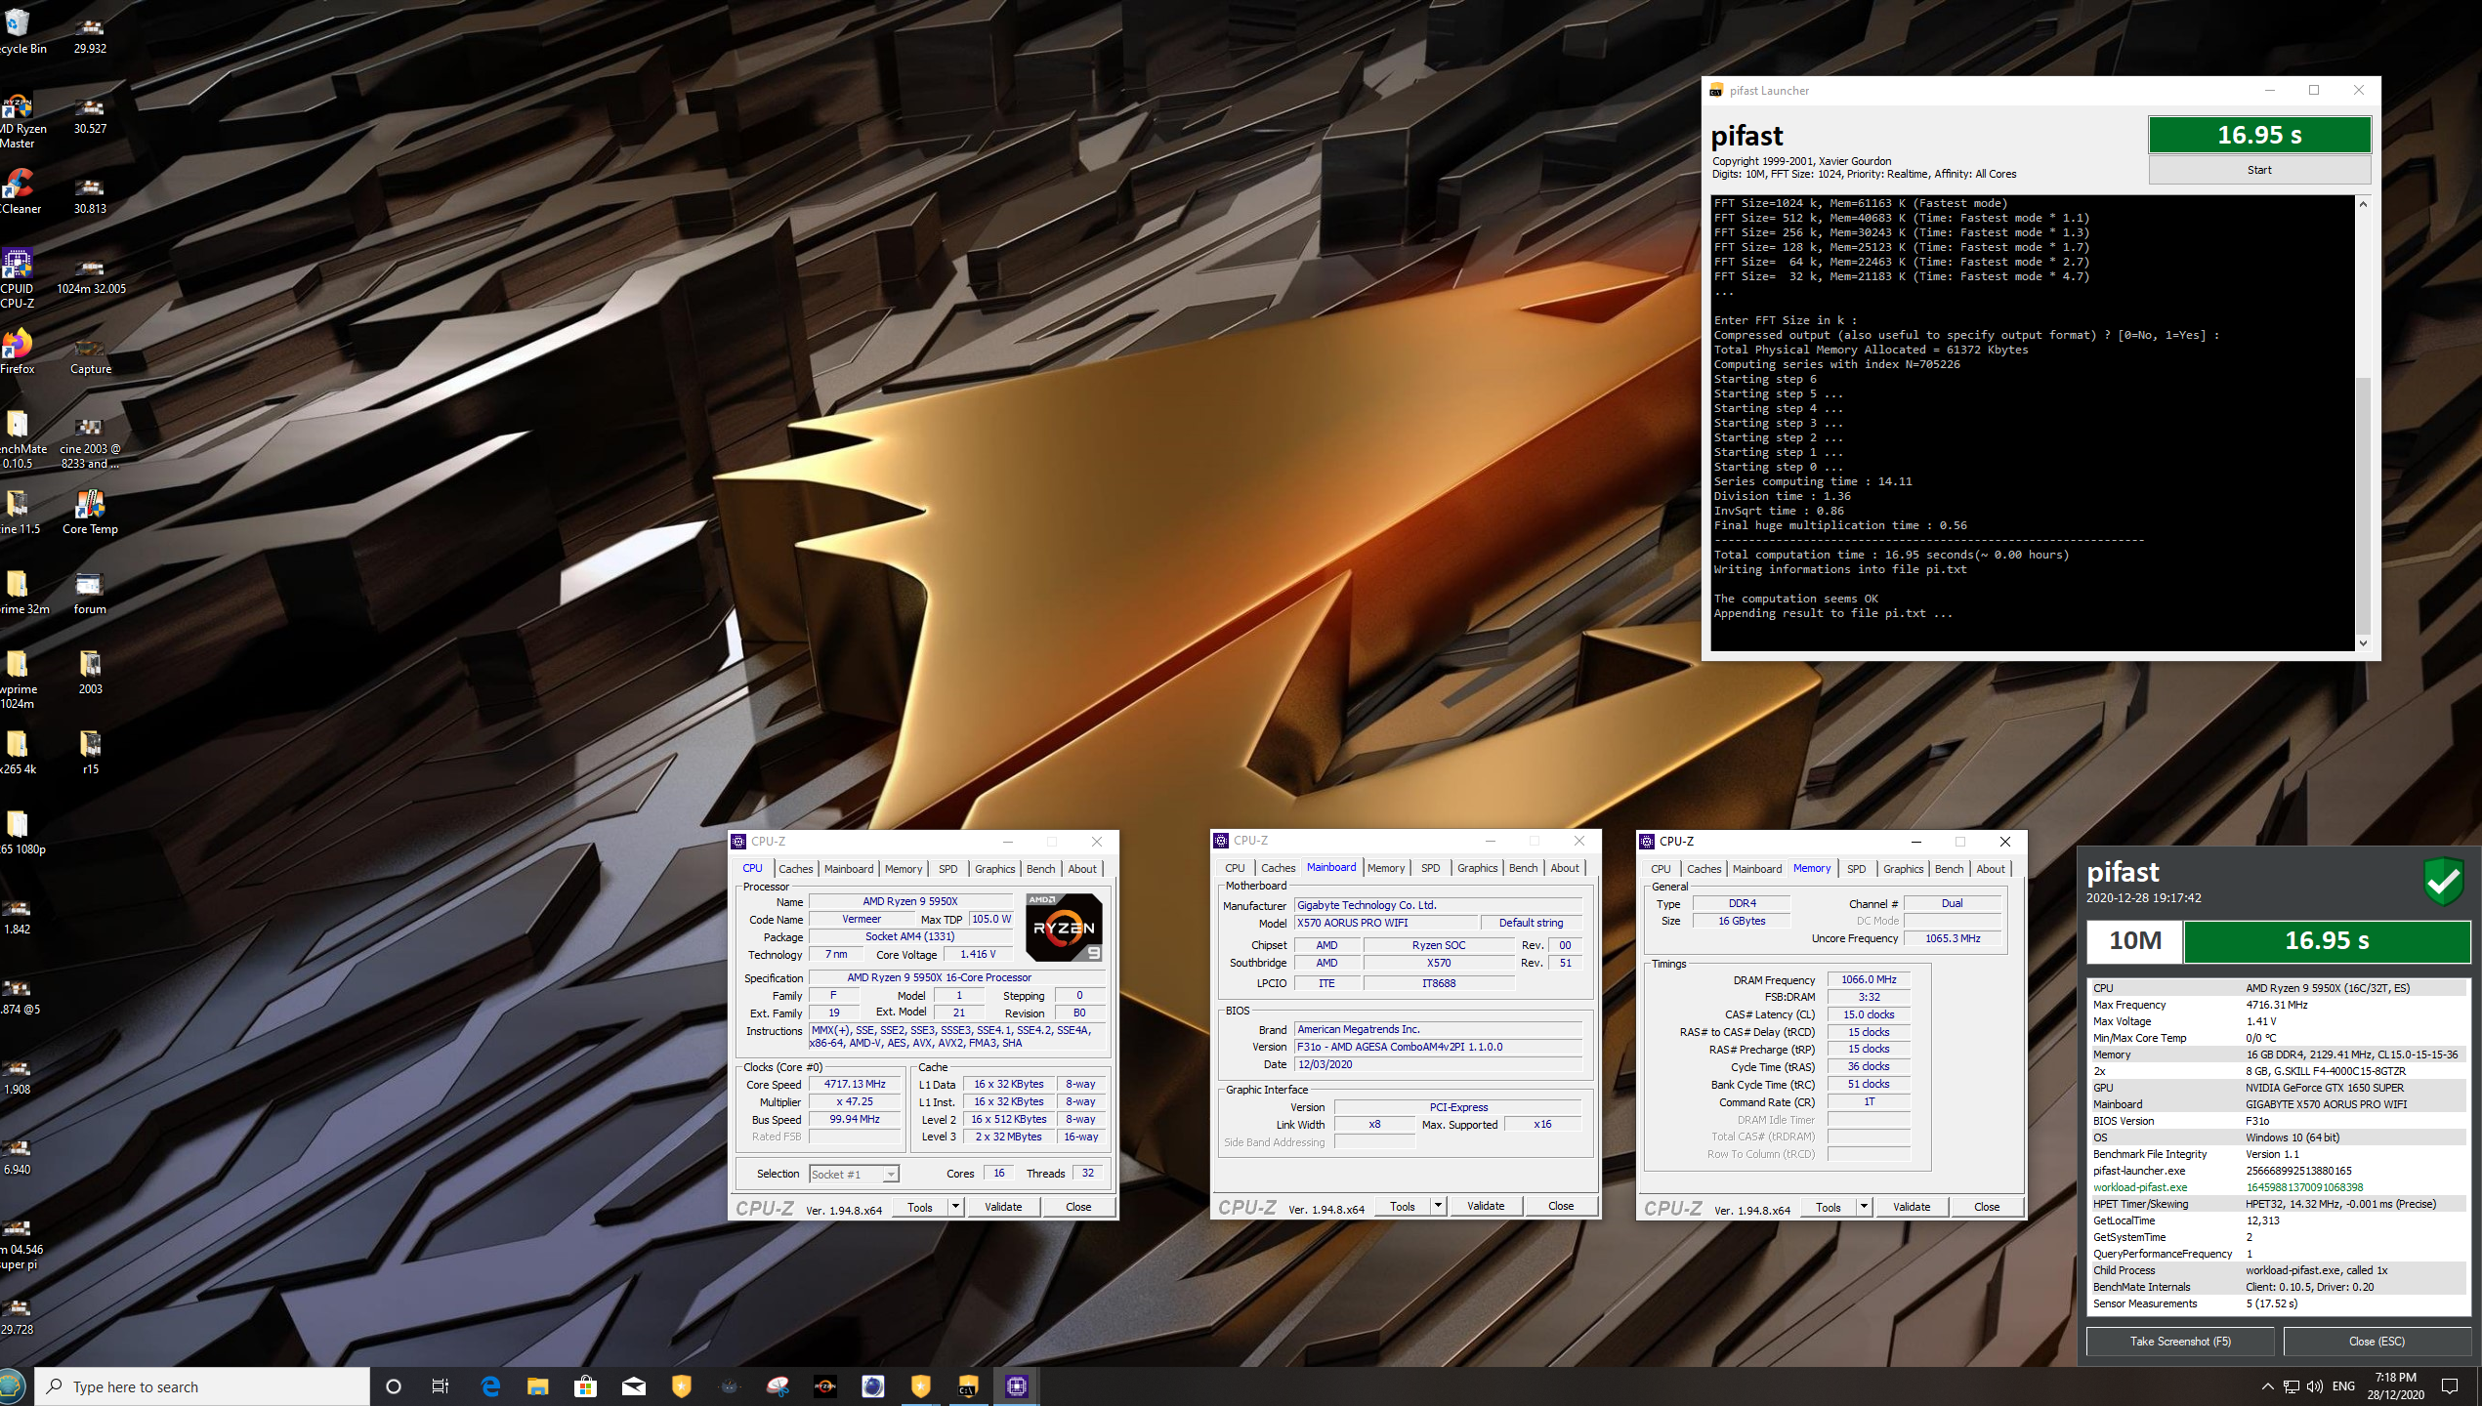Click the Ryzen logo in CPU-Z

1064,927
